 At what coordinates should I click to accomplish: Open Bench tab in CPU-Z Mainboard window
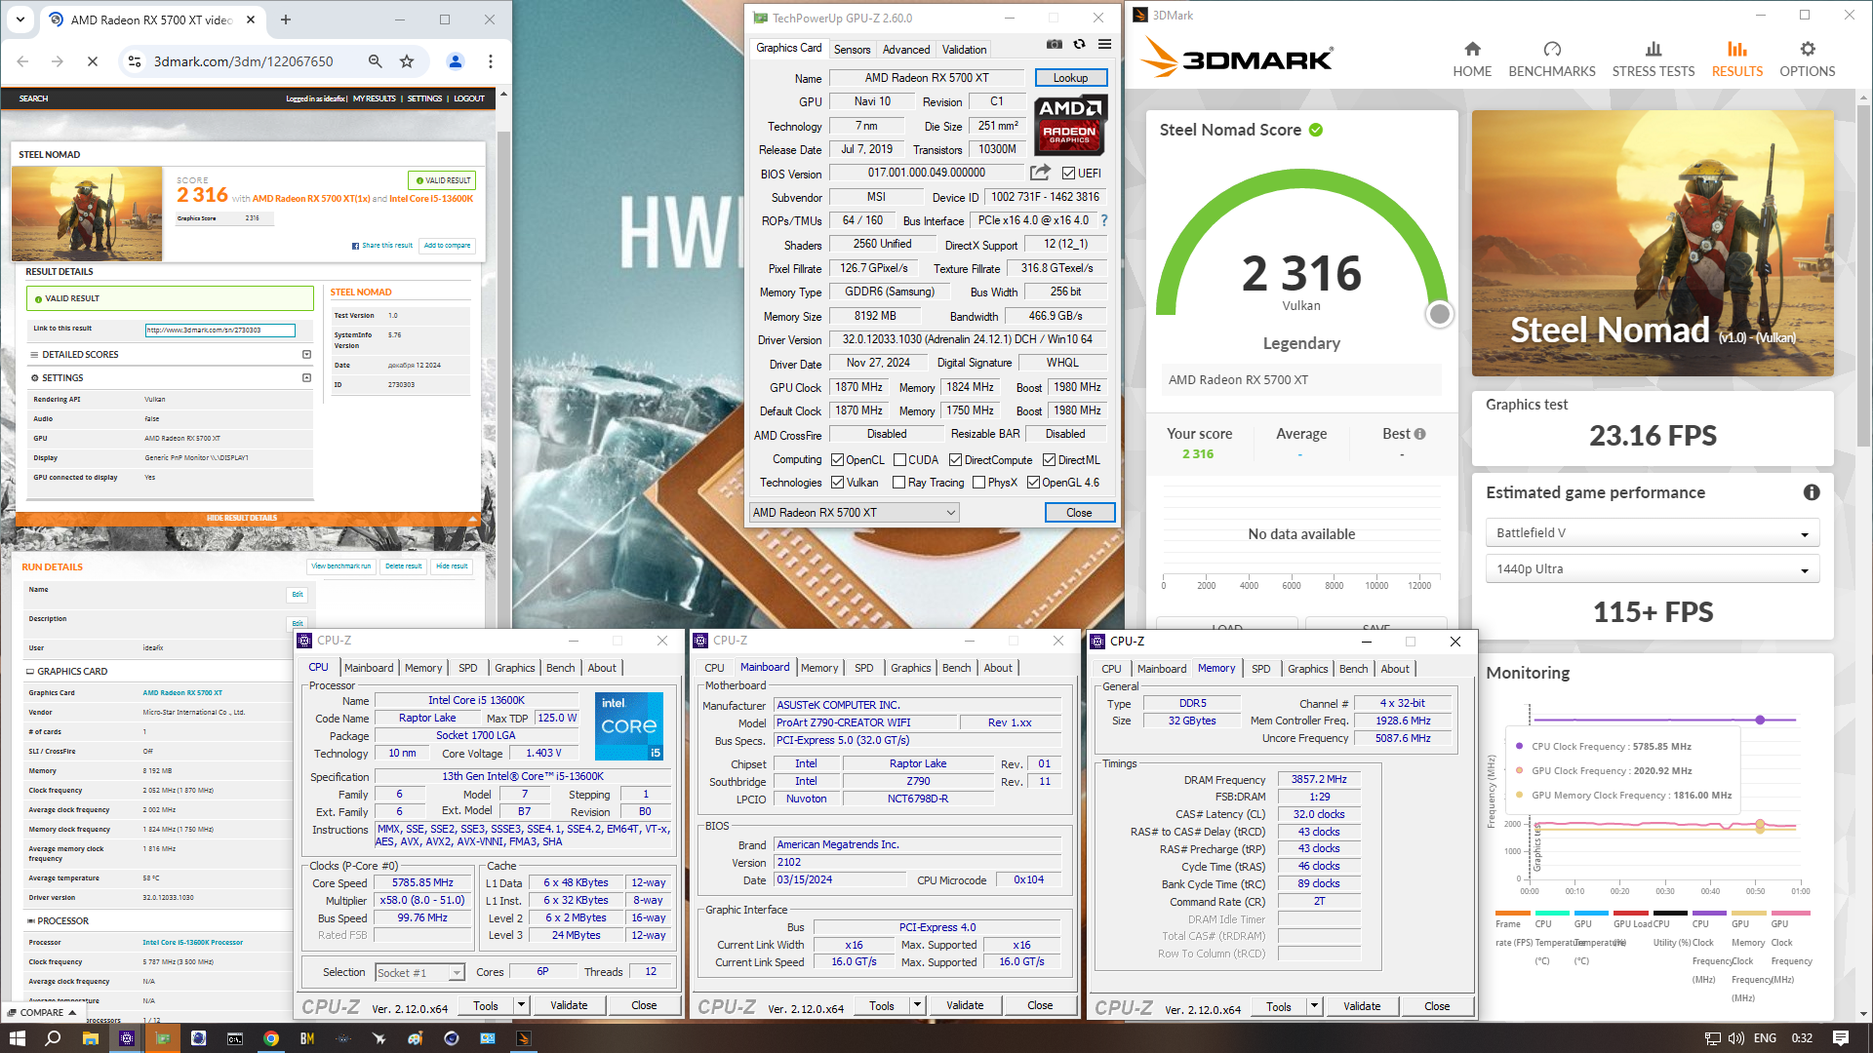[x=956, y=668]
